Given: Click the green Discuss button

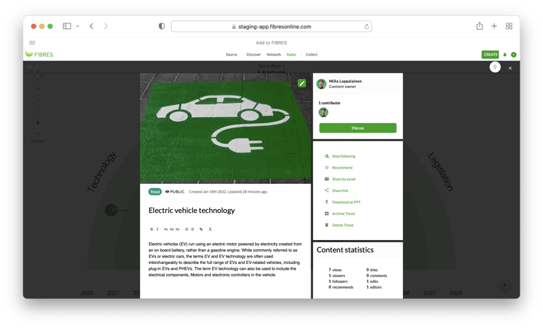Looking at the screenshot, I should (358, 128).
